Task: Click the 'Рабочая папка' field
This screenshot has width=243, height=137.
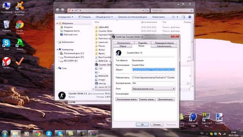Action: [153, 78]
